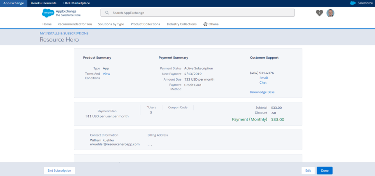Viewport: 375px width, 176px height.
Task: Open the Ohana menu item
Action: 211,24
